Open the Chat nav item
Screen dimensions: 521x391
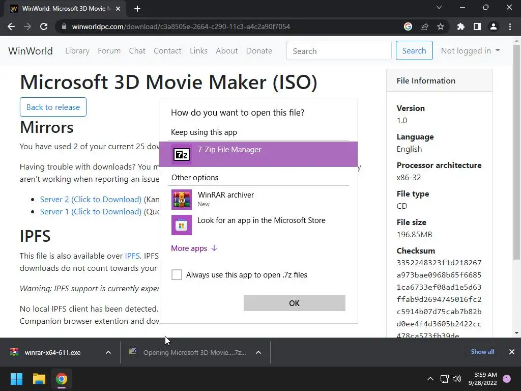pos(137,51)
